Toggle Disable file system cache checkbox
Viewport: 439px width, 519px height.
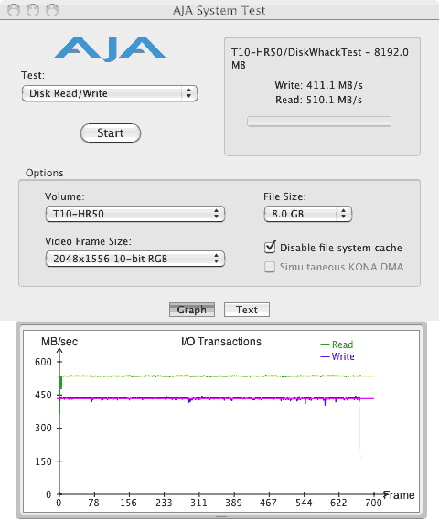[x=270, y=248]
